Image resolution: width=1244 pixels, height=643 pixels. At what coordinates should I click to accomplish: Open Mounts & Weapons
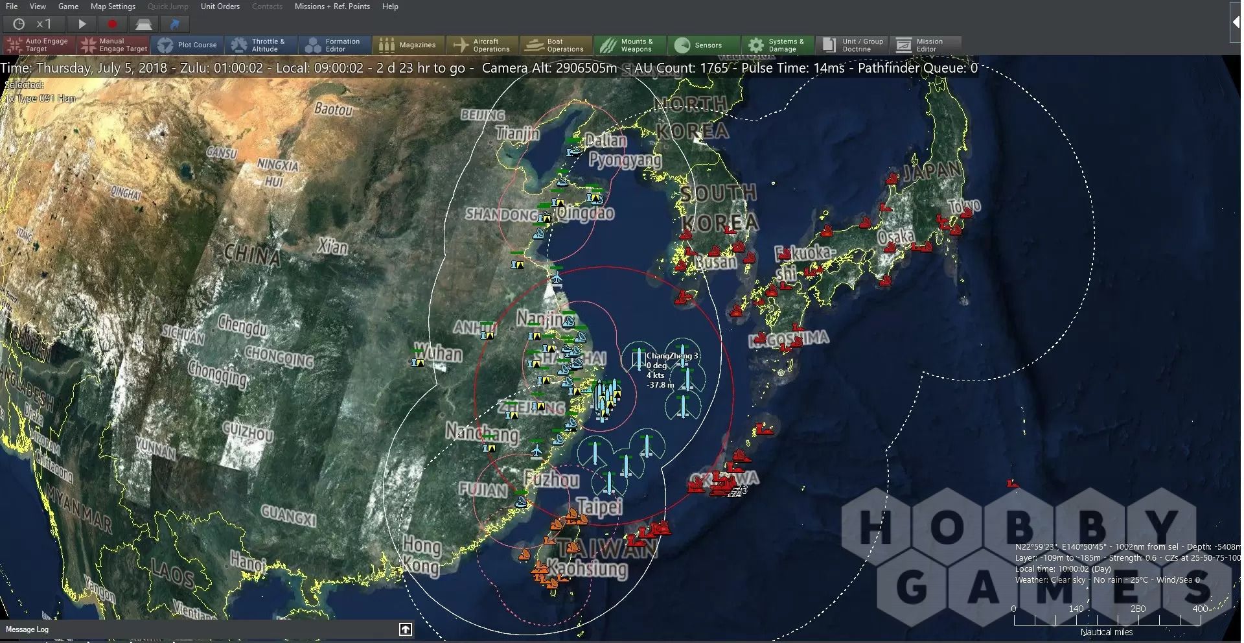pos(630,45)
